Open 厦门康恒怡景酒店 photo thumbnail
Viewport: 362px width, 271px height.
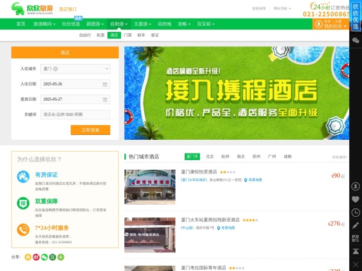point(150,187)
